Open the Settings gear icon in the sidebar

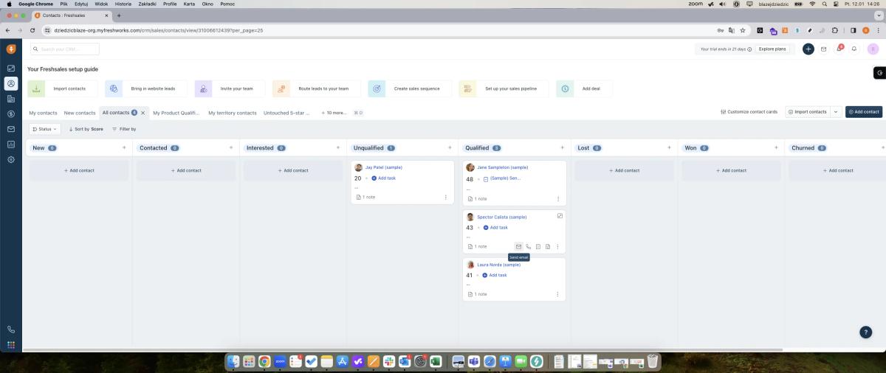11,159
